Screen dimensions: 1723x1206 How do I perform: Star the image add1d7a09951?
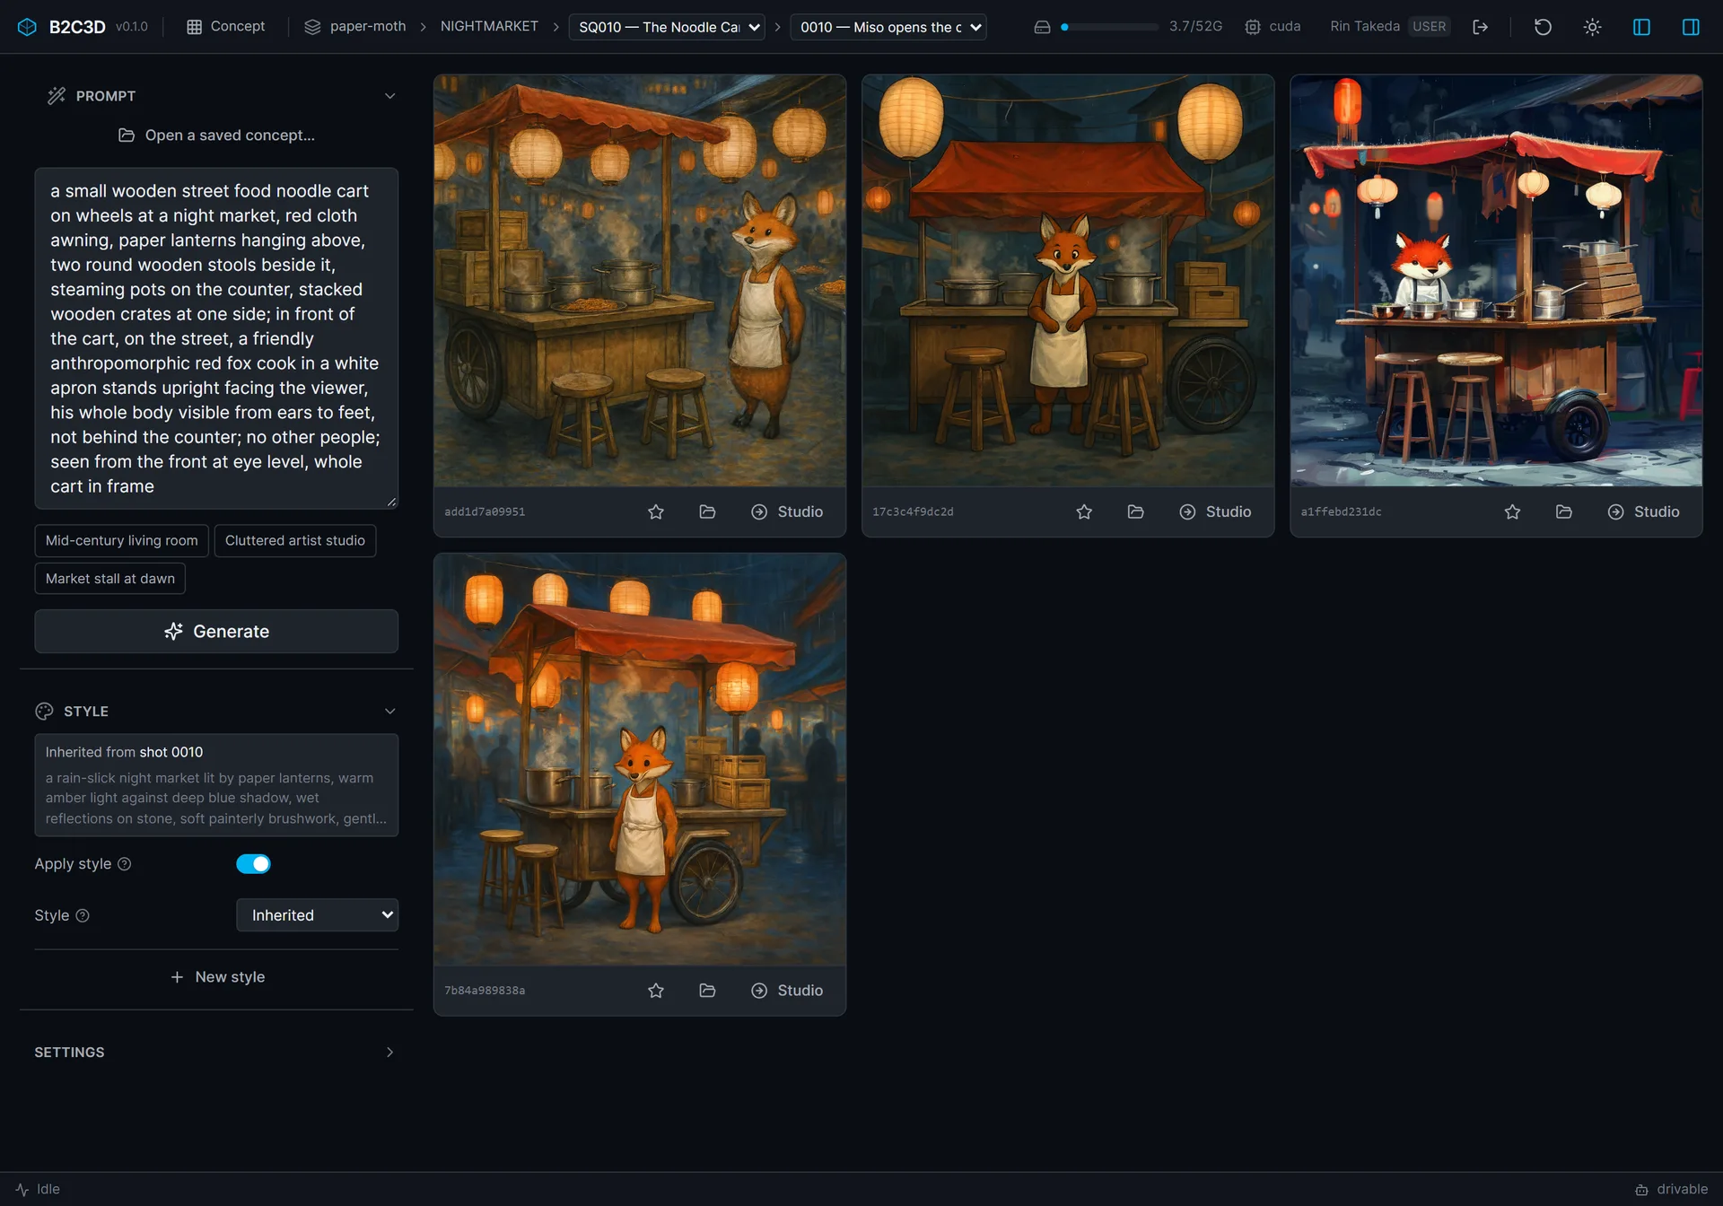point(656,511)
